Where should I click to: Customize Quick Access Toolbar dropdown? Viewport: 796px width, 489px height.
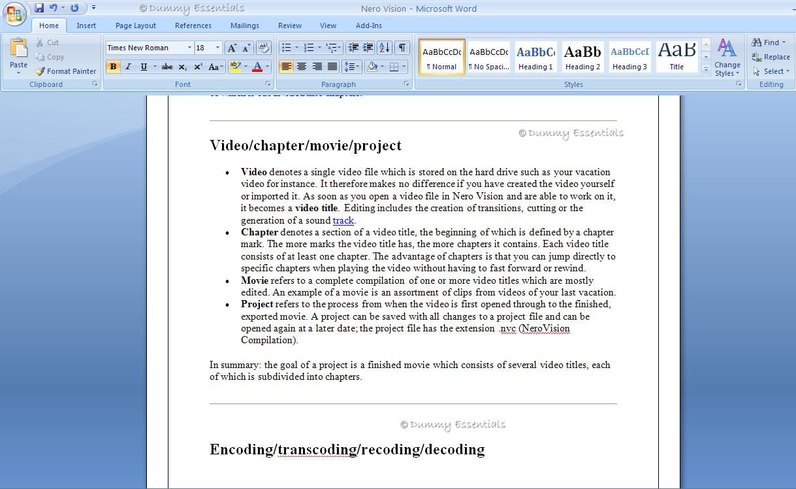[x=93, y=8]
